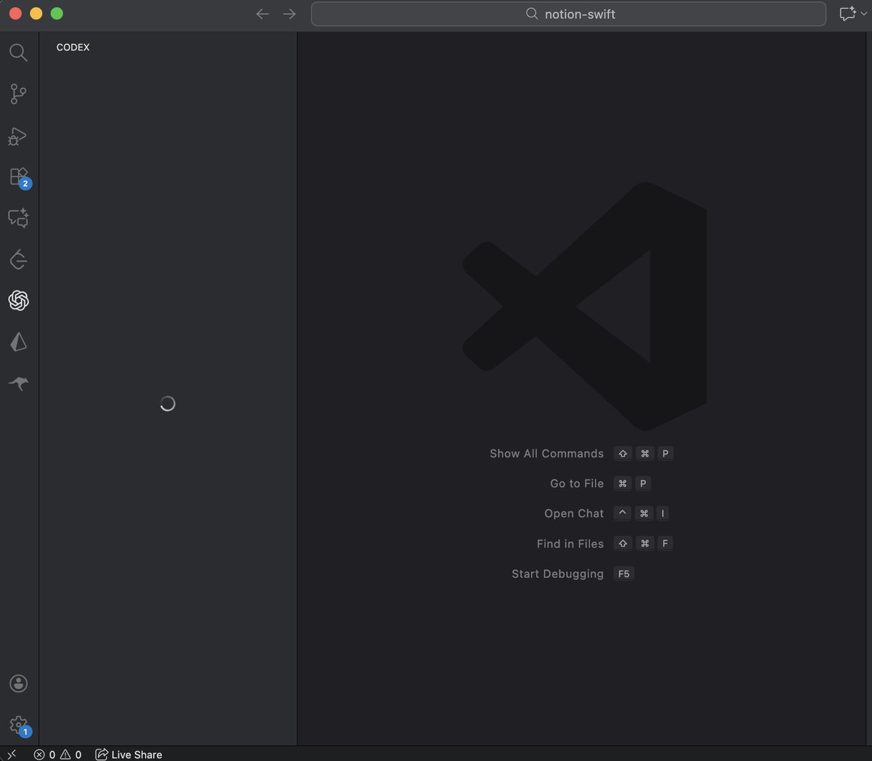872x761 pixels.
Task: Open Accounts menu in activity bar
Action: click(18, 683)
